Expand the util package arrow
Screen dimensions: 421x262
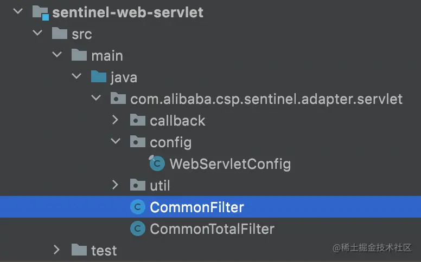[115, 185]
